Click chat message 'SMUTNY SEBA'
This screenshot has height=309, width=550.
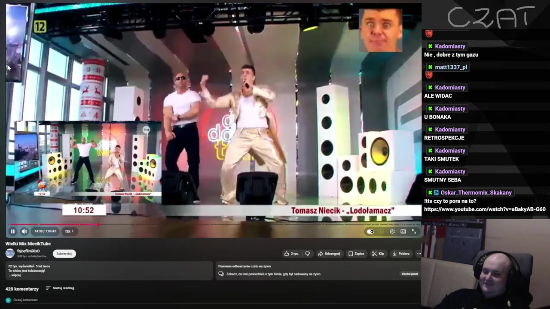(443, 180)
